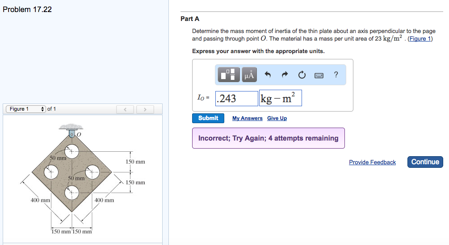Open keyboard shortcuts icon
Screen dimensions: 449x245
[319, 75]
